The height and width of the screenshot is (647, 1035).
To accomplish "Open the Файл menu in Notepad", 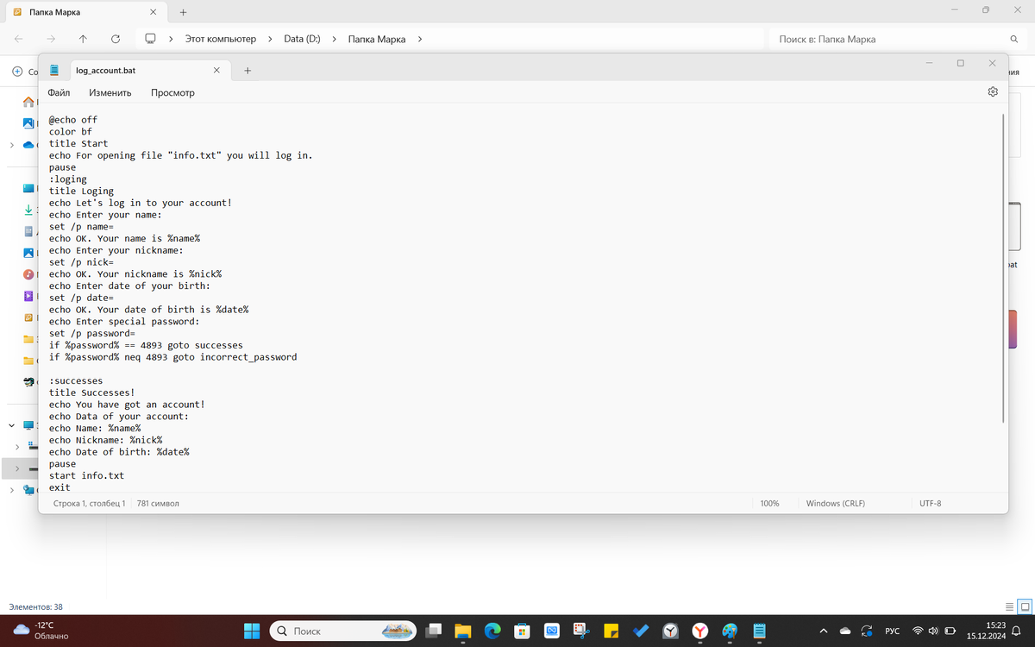I will (59, 92).
